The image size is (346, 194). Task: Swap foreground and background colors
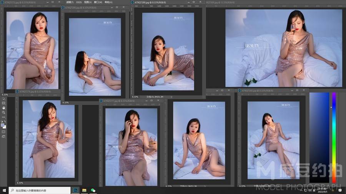(5, 121)
